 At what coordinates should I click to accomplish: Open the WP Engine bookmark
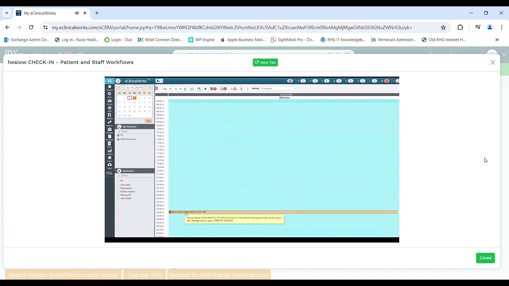[x=201, y=40]
